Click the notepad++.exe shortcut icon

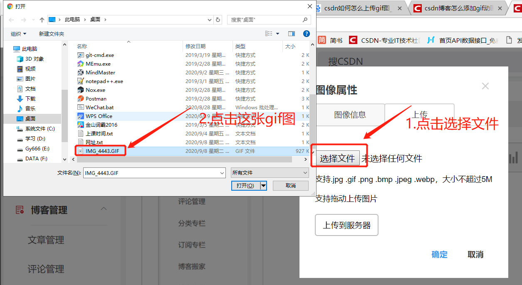pyautogui.click(x=80, y=81)
